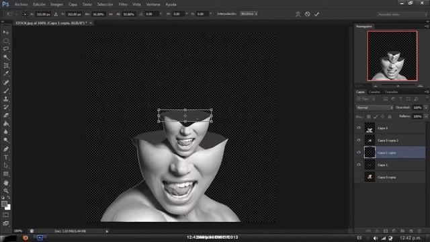430x242 pixels.
Task: Open the Opacidad slider dropdown
Action: (426, 108)
